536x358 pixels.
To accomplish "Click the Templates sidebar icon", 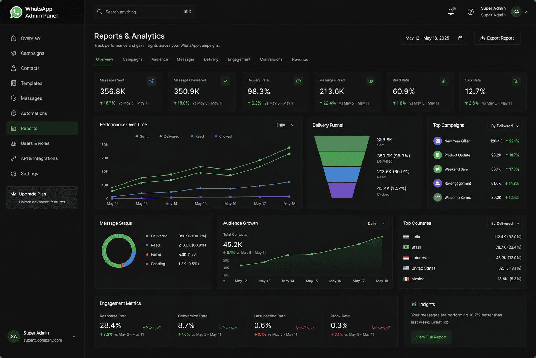I will (x=14, y=83).
